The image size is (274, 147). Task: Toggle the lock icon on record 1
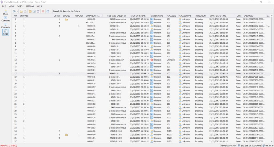click(66, 19)
